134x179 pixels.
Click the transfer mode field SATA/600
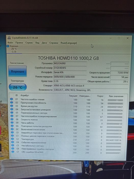[x=70, y=77]
